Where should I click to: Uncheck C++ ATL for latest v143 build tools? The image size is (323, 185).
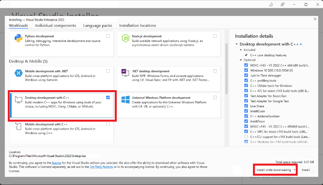tap(246, 91)
